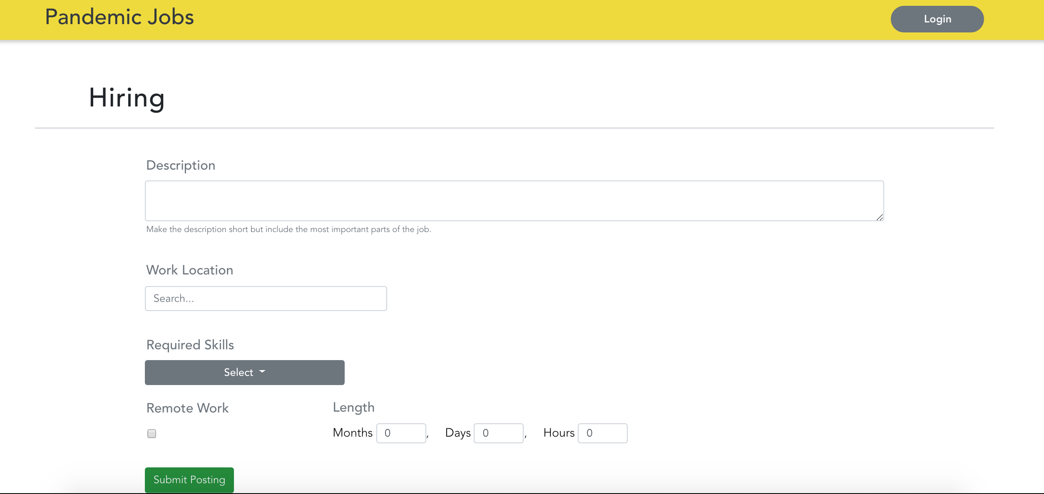1044x494 pixels.
Task: Click the Login button
Action: point(937,19)
